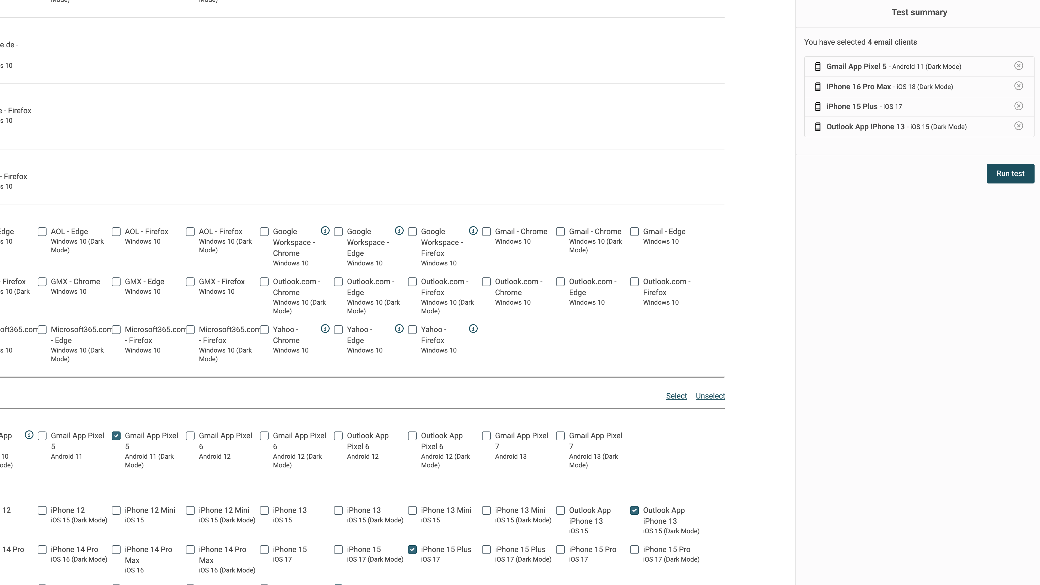Screen dimensions: 1040x585
Task: Uncheck Gmail App Pixel 5 Dark Mode
Action: pyautogui.click(x=116, y=436)
